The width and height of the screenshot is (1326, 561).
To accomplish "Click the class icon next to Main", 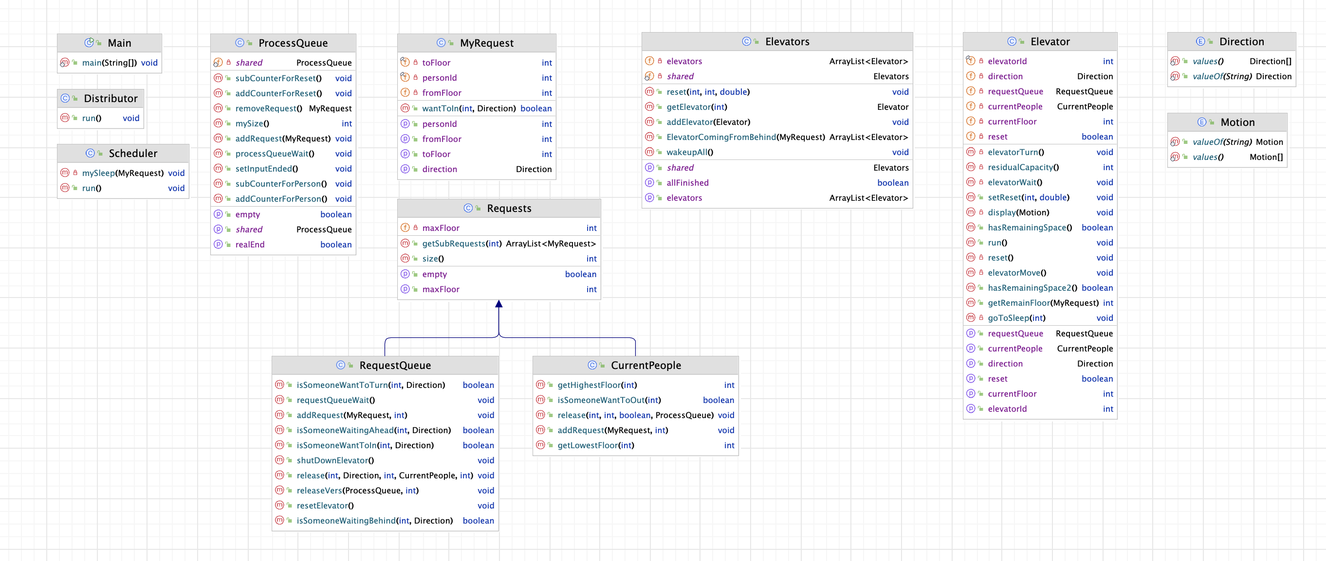I will tap(89, 43).
